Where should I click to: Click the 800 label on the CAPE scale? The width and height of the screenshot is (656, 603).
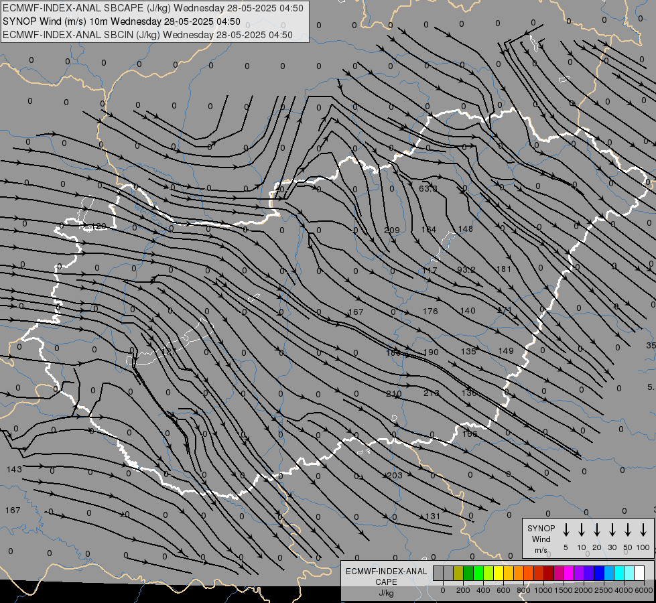[523, 590]
